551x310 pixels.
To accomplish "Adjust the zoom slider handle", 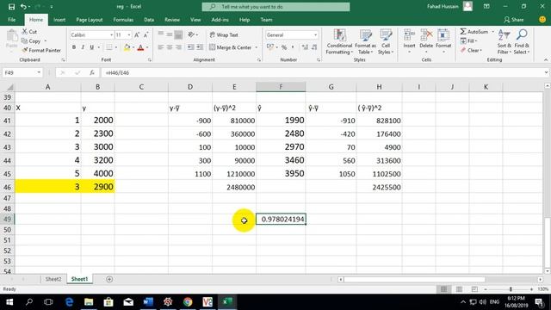I will point(511,289).
